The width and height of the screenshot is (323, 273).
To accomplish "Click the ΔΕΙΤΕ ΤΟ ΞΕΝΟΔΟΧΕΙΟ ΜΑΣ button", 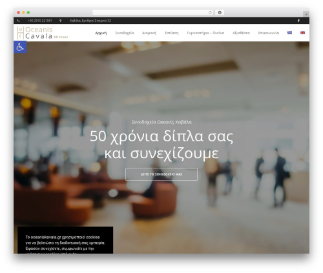I will tap(161, 174).
